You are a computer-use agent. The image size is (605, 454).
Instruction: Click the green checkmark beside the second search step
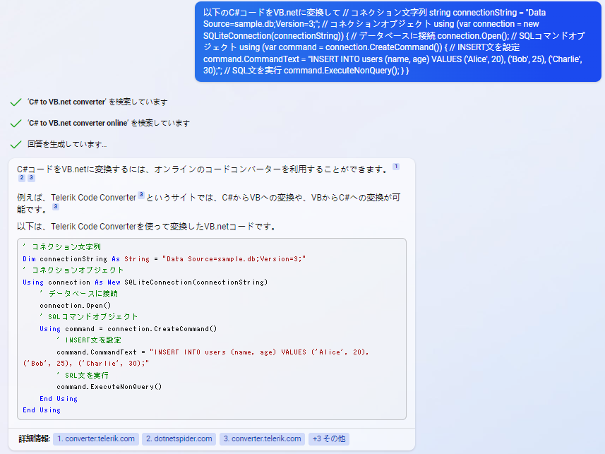pos(16,122)
